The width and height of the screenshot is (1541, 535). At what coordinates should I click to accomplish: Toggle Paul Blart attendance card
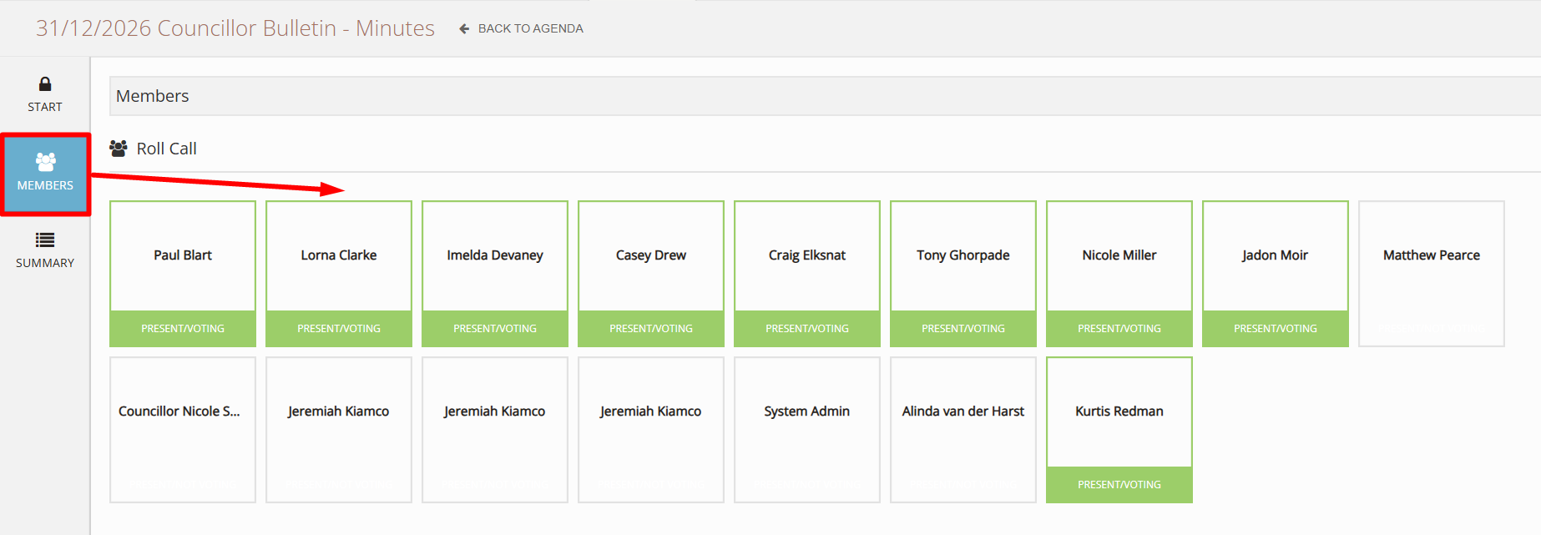point(183,256)
